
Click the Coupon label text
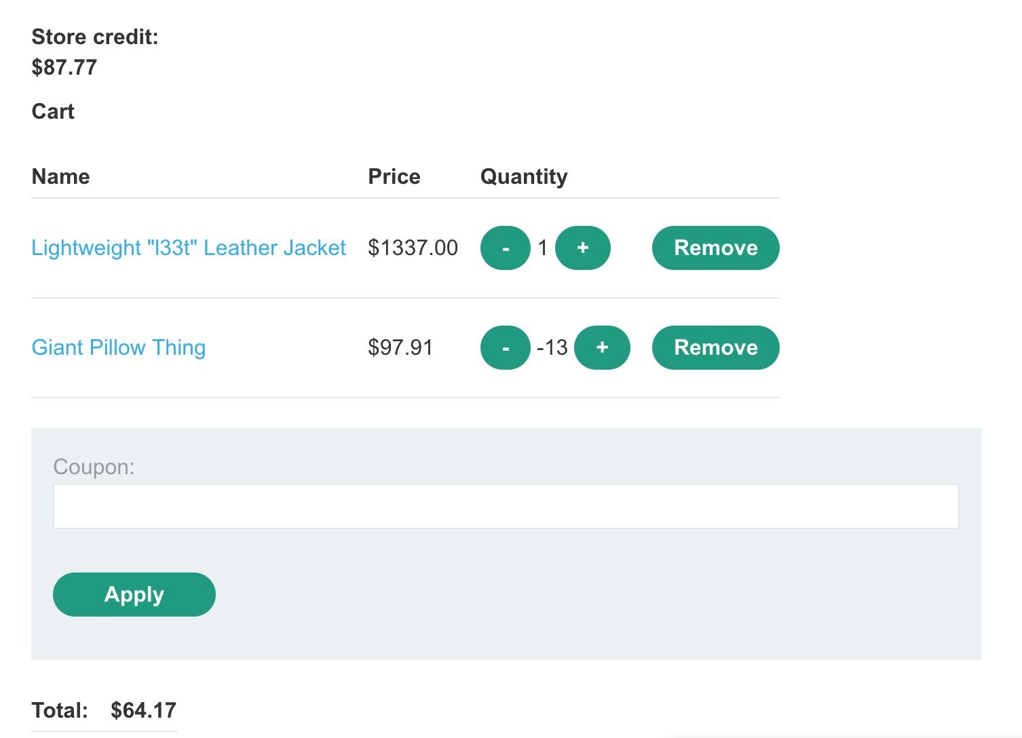point(94,467)
